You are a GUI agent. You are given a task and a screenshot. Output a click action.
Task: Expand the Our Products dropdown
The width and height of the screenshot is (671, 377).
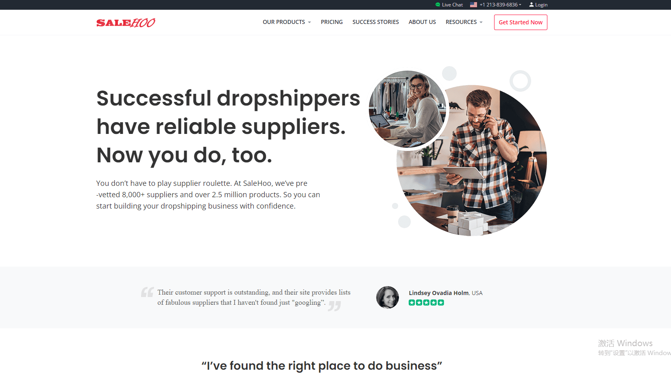point(287,22)
